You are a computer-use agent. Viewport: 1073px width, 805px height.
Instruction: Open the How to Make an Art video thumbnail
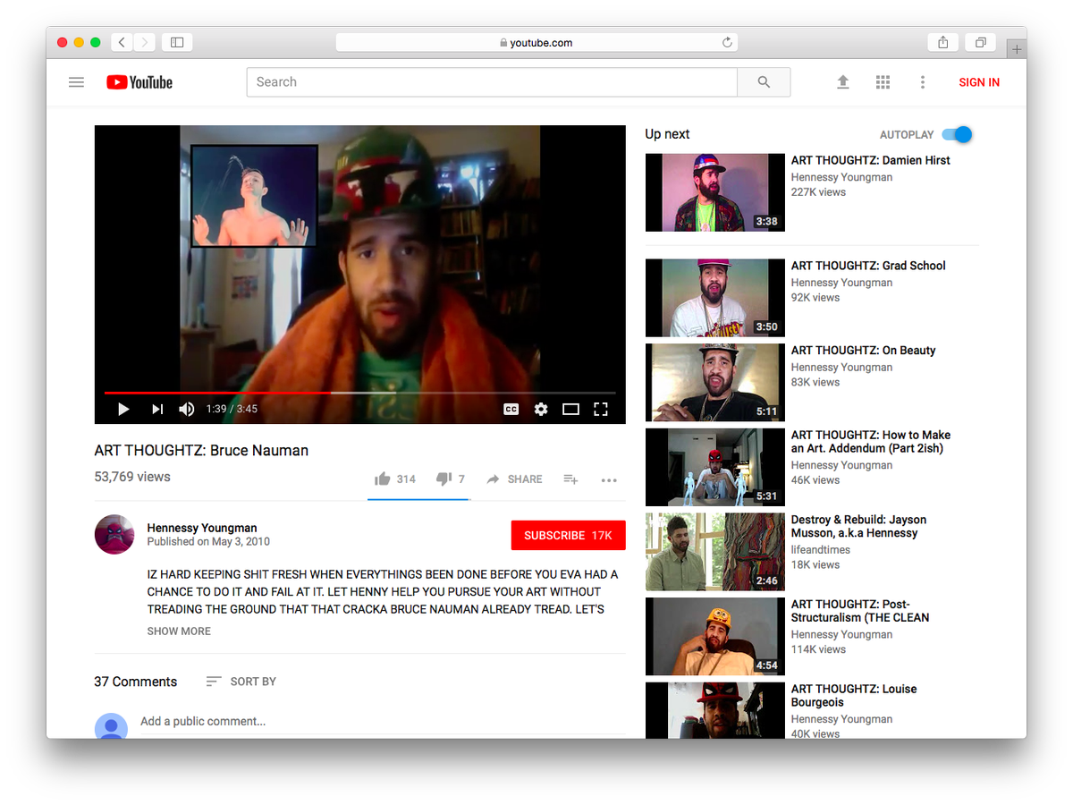click(x=715, y=468)
